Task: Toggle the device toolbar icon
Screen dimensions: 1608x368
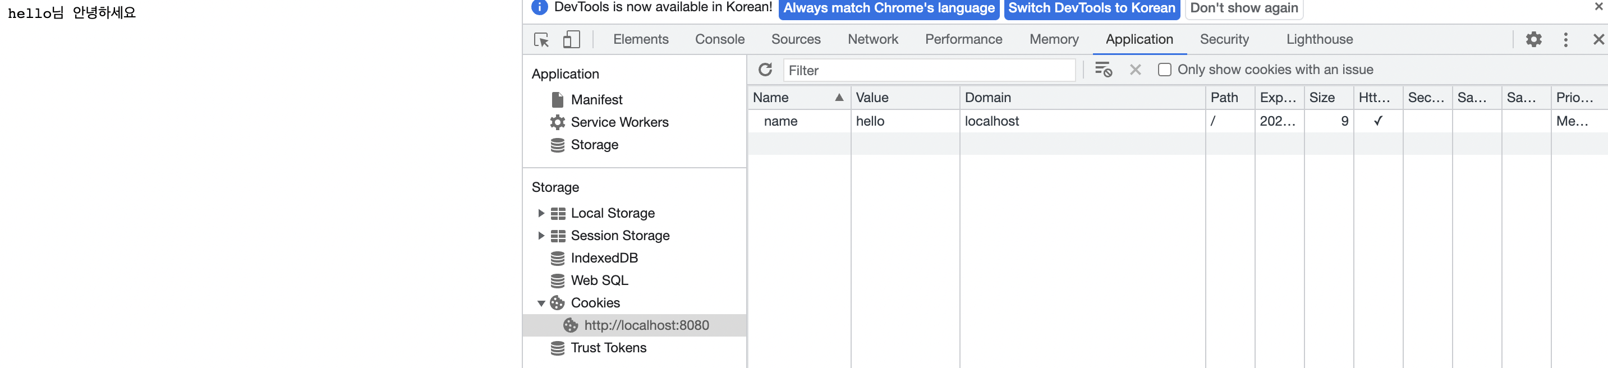Action: pyautogui.click(x=571, y=39)
